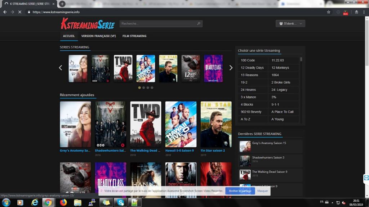Open The Walking Dead Saison 9 sidebar entry
This screenshot has height=207, width=369.
click(x=270, y=175)
